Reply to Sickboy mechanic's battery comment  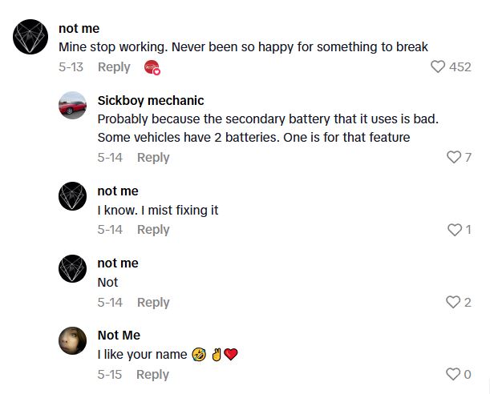tap(153, 158)
